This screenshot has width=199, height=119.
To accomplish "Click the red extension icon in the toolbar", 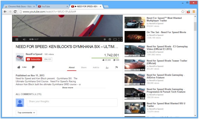I will click(x=188, y=12).
